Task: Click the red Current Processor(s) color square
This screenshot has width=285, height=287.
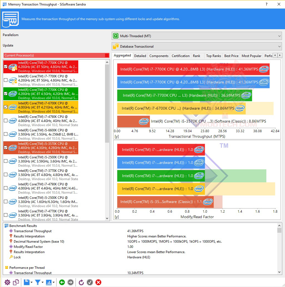Action: (107, 55)
